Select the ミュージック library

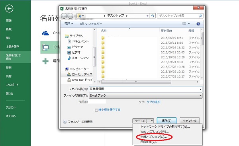tap(78, 58)
